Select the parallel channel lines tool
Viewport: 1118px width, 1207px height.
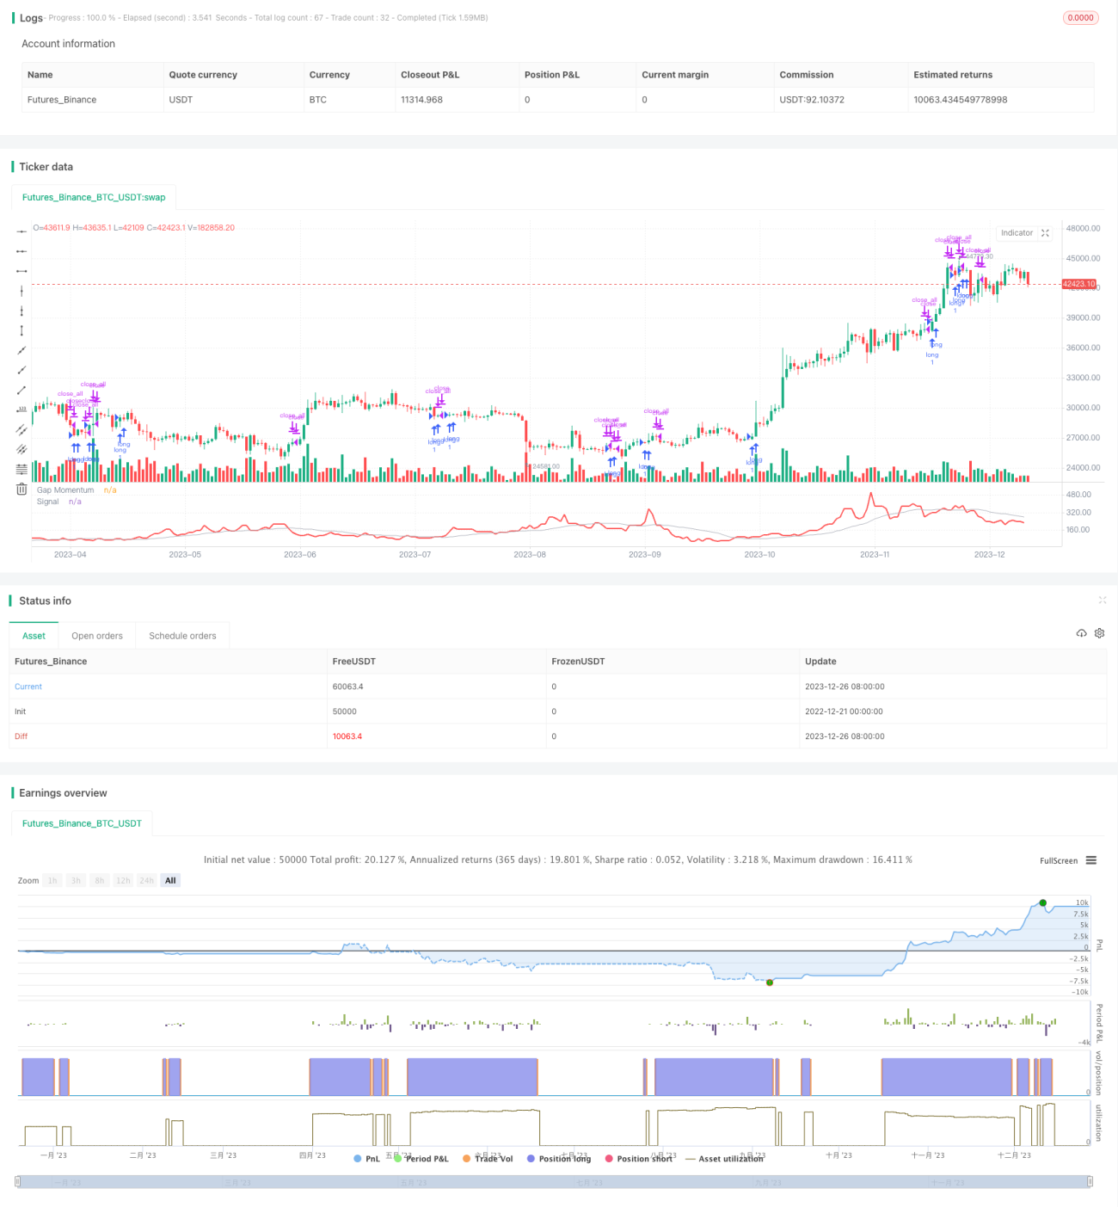(21, 429)
